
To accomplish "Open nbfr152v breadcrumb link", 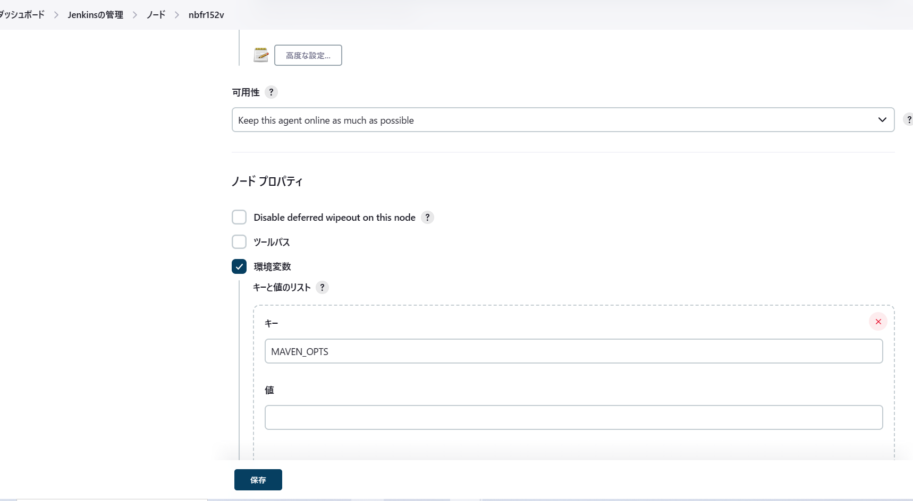I will pos(206,15).
